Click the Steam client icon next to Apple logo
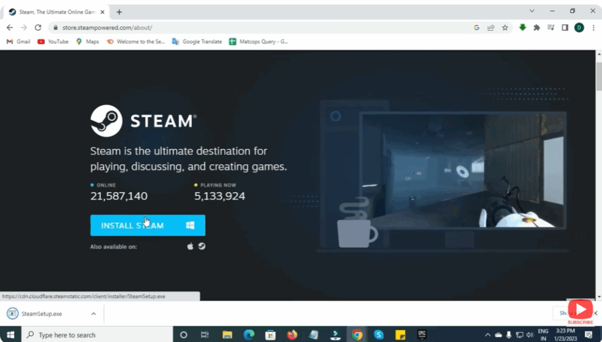 pos(202,246)
